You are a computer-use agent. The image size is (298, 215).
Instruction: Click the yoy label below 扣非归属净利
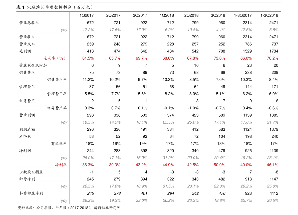pos(64,200)
